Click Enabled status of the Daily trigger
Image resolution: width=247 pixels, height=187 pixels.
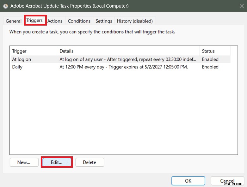210,67
